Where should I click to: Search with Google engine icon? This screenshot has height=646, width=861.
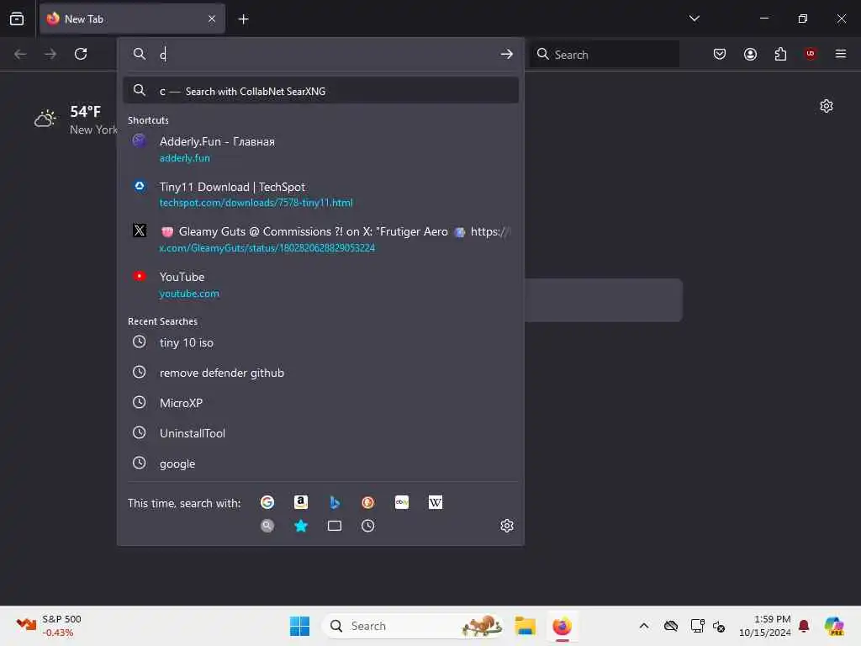tap(267, 502)
